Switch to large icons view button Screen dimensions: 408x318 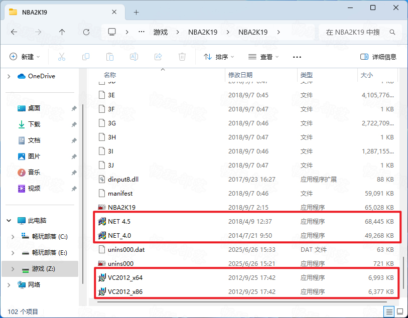point(399,311)
